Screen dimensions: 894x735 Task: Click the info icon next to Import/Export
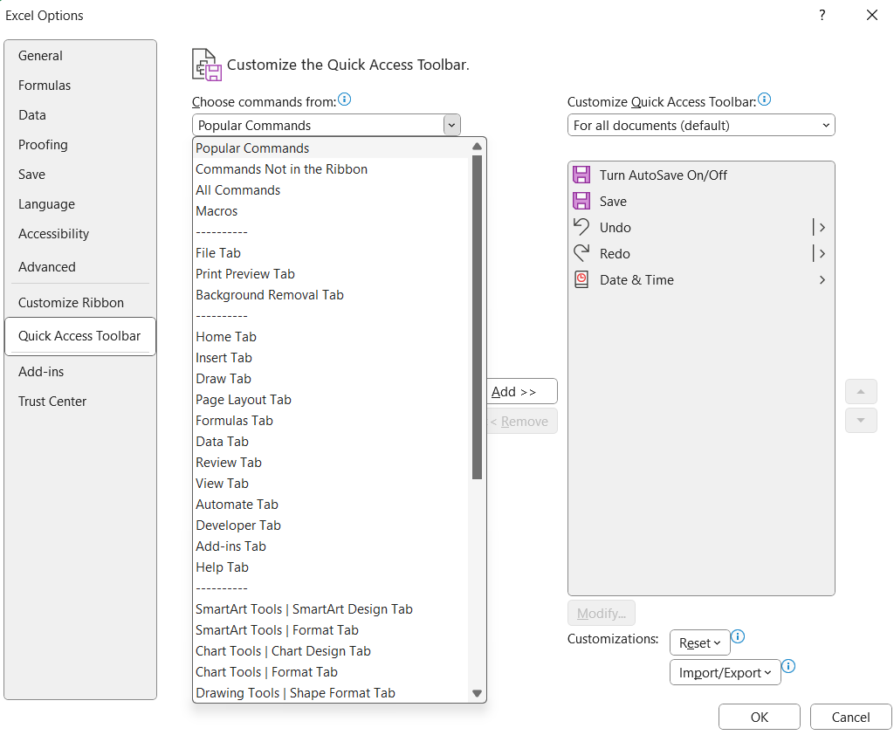point(788,666)
